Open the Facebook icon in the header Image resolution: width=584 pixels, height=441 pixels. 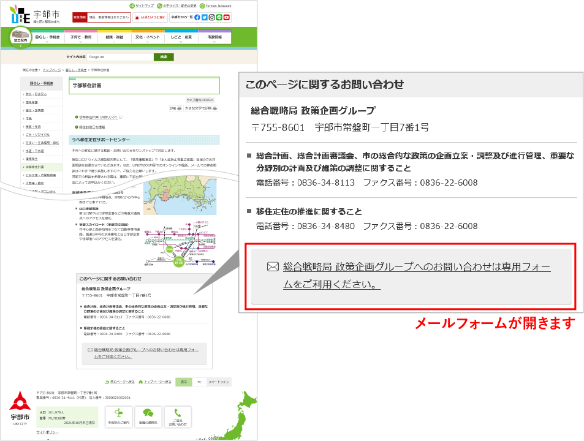coord(197,17)
